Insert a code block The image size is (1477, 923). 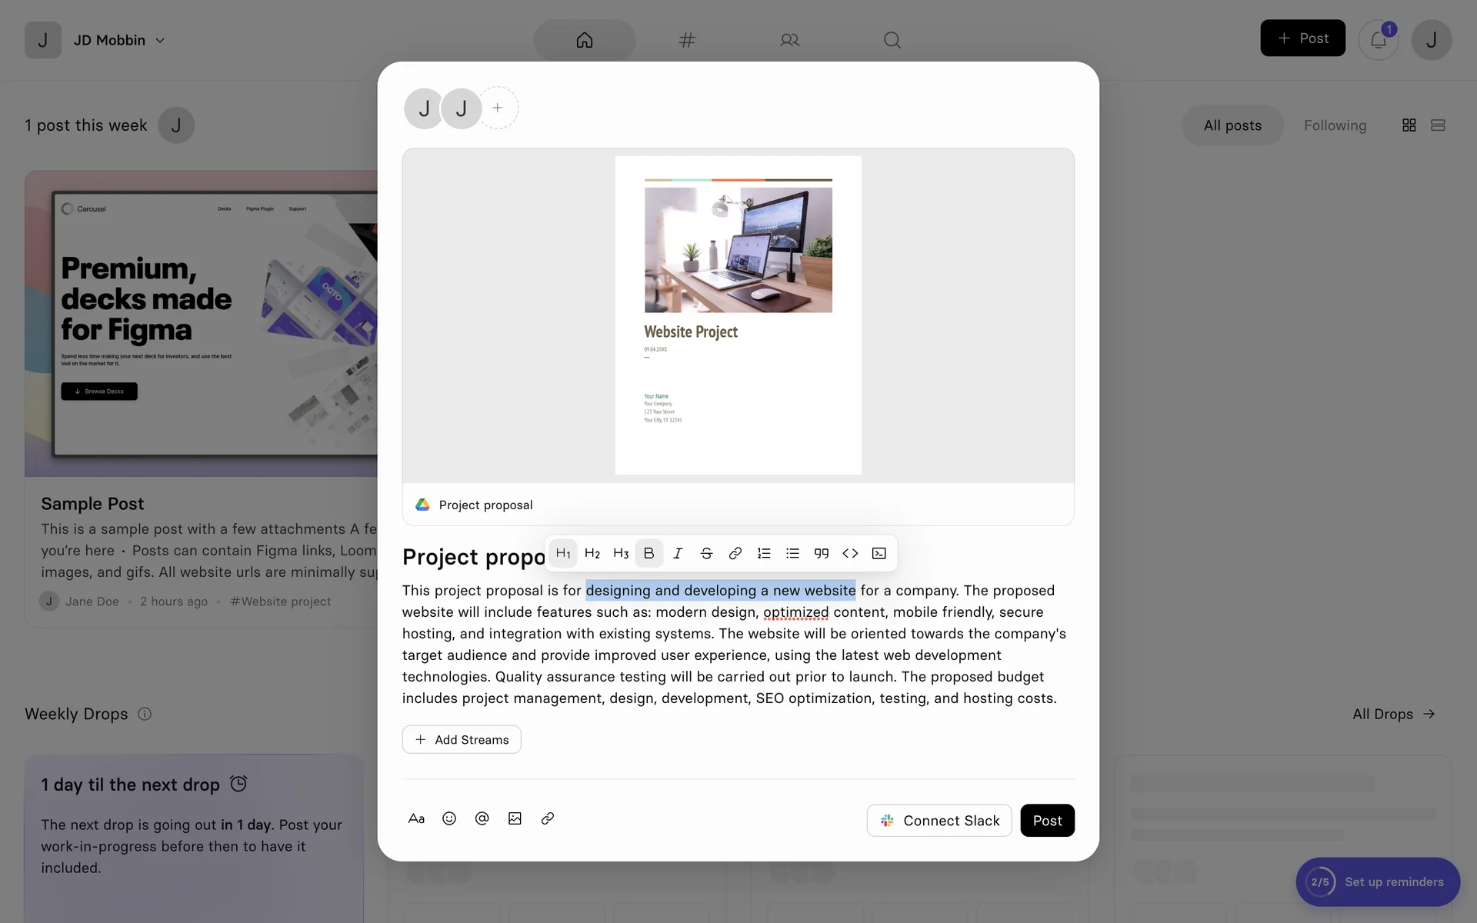[x=879, y=553]
